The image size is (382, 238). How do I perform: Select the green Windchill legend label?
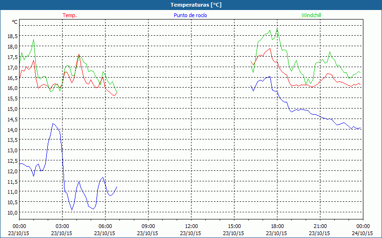(x=311, y=15)
